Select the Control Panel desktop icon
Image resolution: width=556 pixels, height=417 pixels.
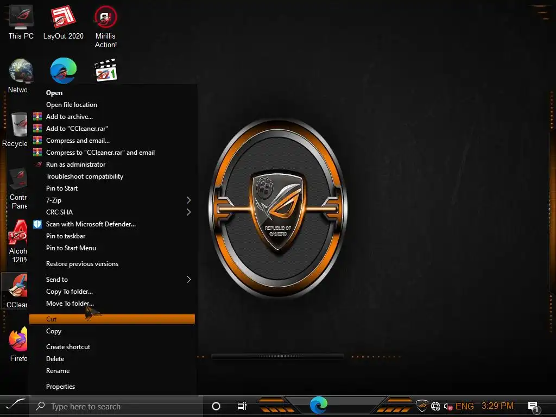[x=18, y=188]
